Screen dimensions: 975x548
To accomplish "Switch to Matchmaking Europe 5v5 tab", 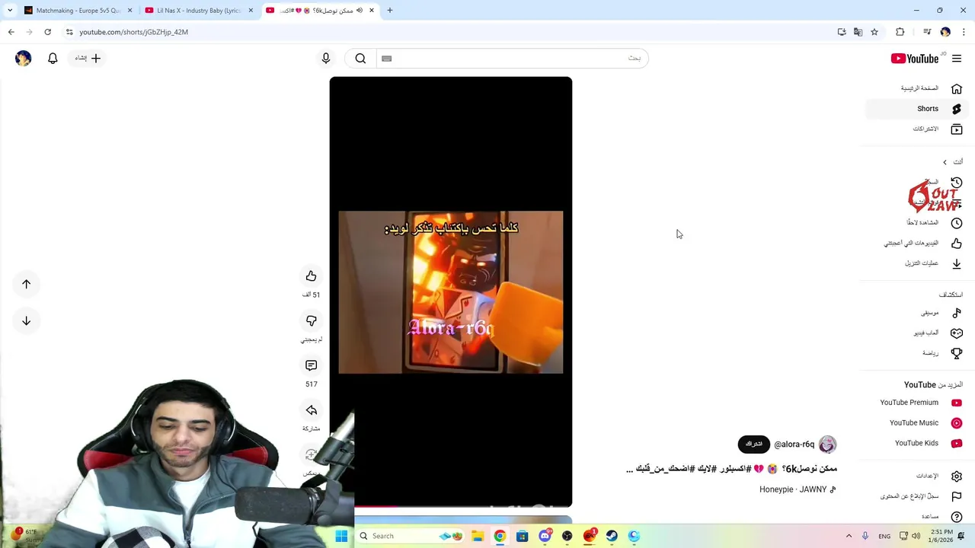I will [78, 11].
